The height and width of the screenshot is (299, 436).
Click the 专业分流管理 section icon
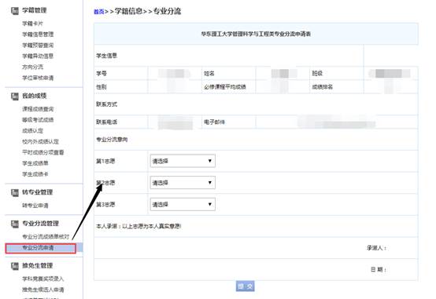[15, 224]
